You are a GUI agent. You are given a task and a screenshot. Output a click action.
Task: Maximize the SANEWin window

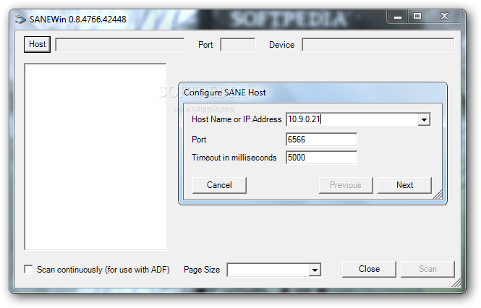(x=417, y=16)
